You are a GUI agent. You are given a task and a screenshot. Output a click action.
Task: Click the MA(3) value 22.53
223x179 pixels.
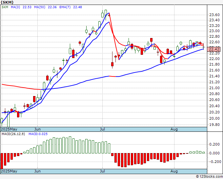[x=27, y=7]
